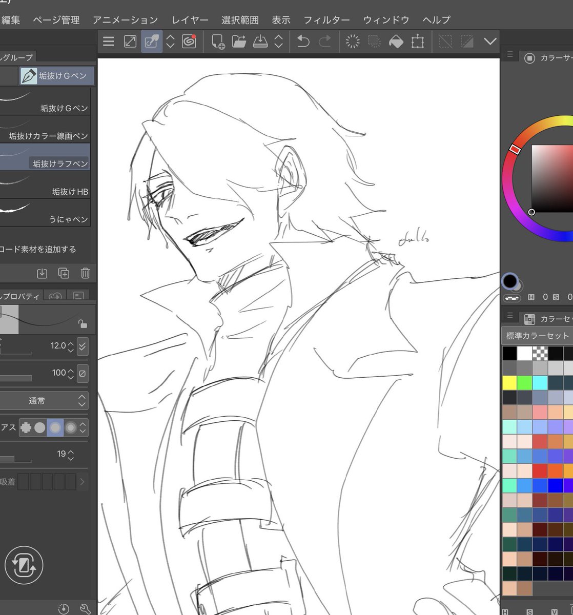Image resolution: width=573 pixels, height=615 pixels.
Task: Create a new document with the page-plus icon
Action: [218, 42]
